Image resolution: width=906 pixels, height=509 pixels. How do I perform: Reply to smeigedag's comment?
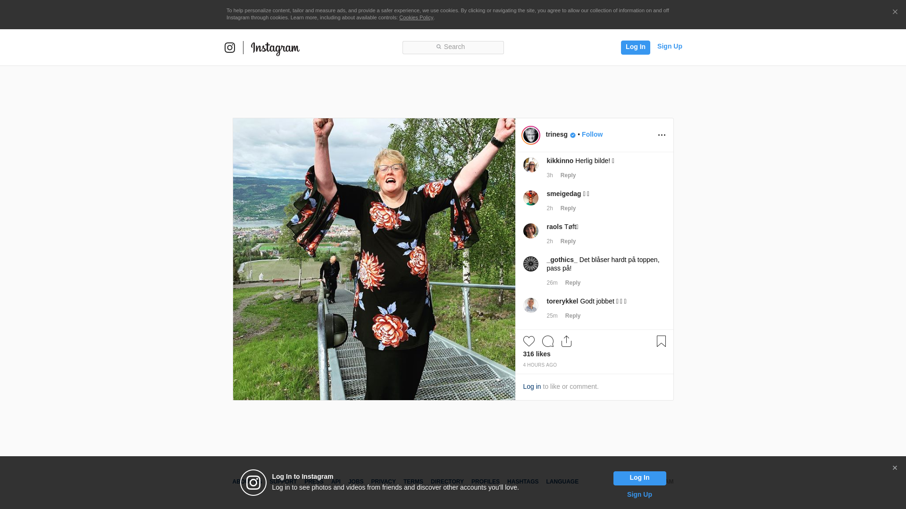(568, 208)
